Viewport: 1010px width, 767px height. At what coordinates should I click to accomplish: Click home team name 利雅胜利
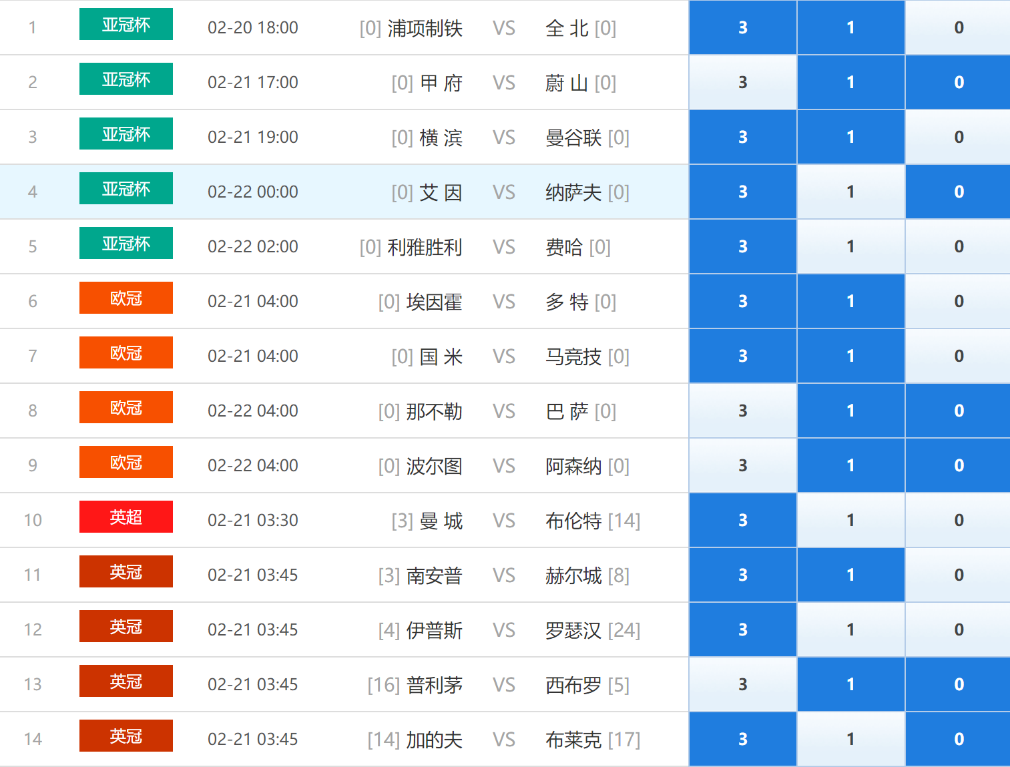pos(425,247)
